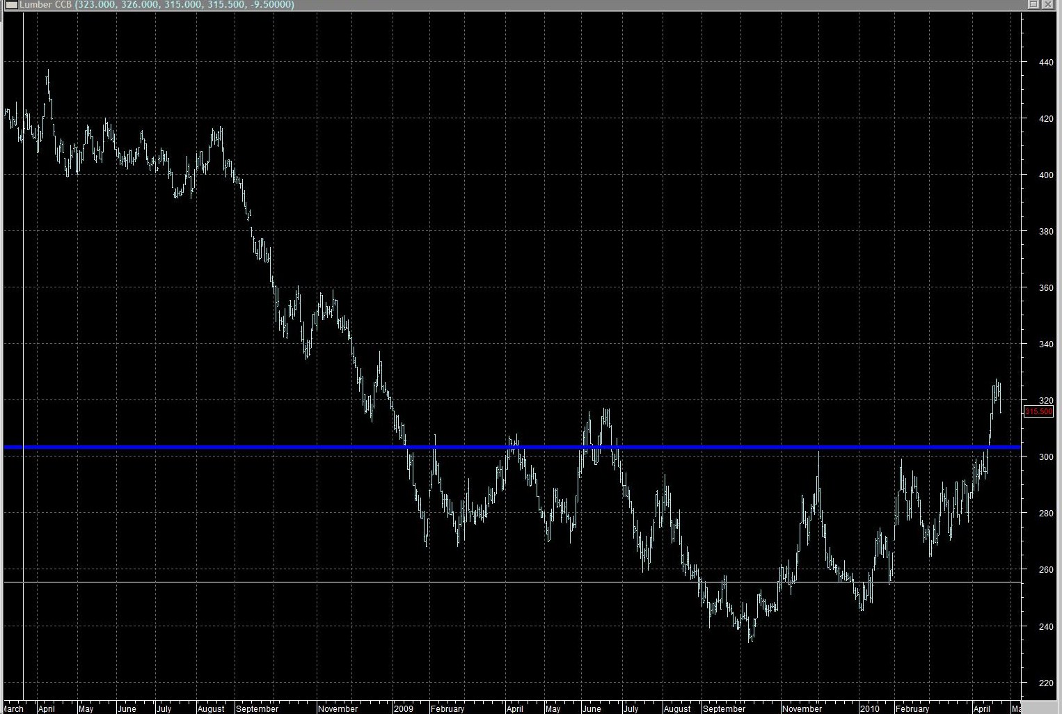Close the Lumber CCB chart window

[x=1048, y=5]
